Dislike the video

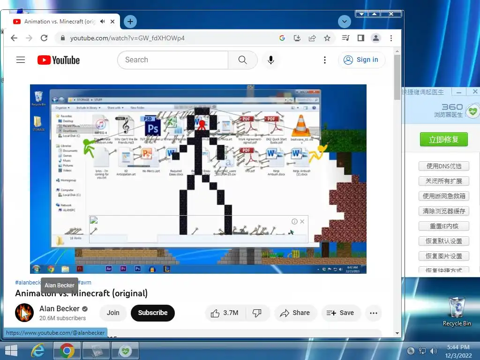pyautogui.click(x=257, y=313)
